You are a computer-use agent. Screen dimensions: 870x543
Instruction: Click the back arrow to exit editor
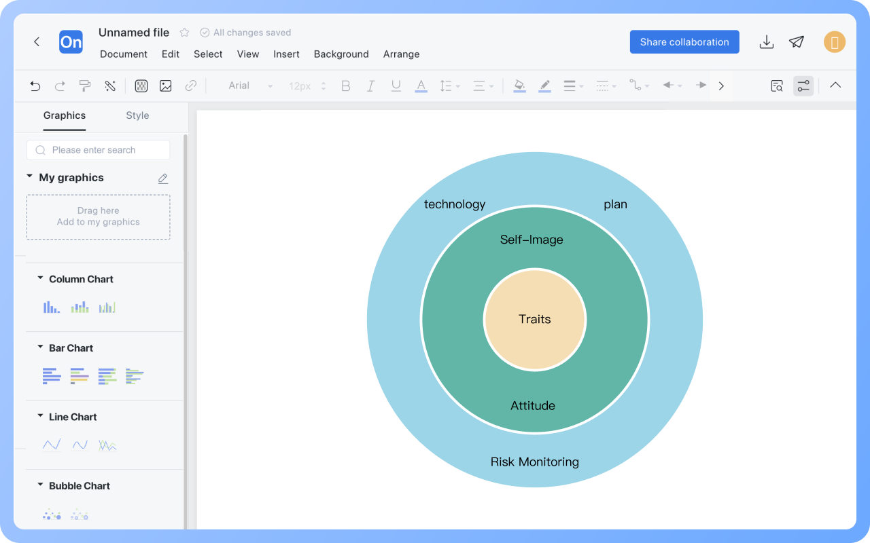pyautogui.click(x=37, y=42)
